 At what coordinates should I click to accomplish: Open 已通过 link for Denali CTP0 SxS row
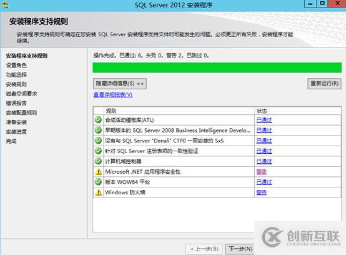point(264,141)
